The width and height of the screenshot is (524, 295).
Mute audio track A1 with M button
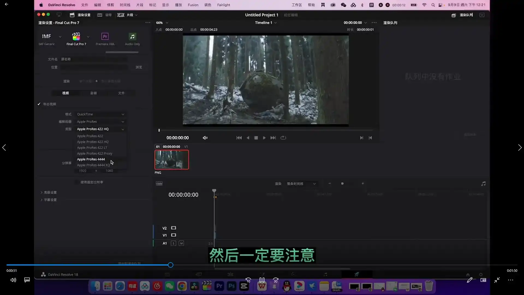tap(181, 243)
